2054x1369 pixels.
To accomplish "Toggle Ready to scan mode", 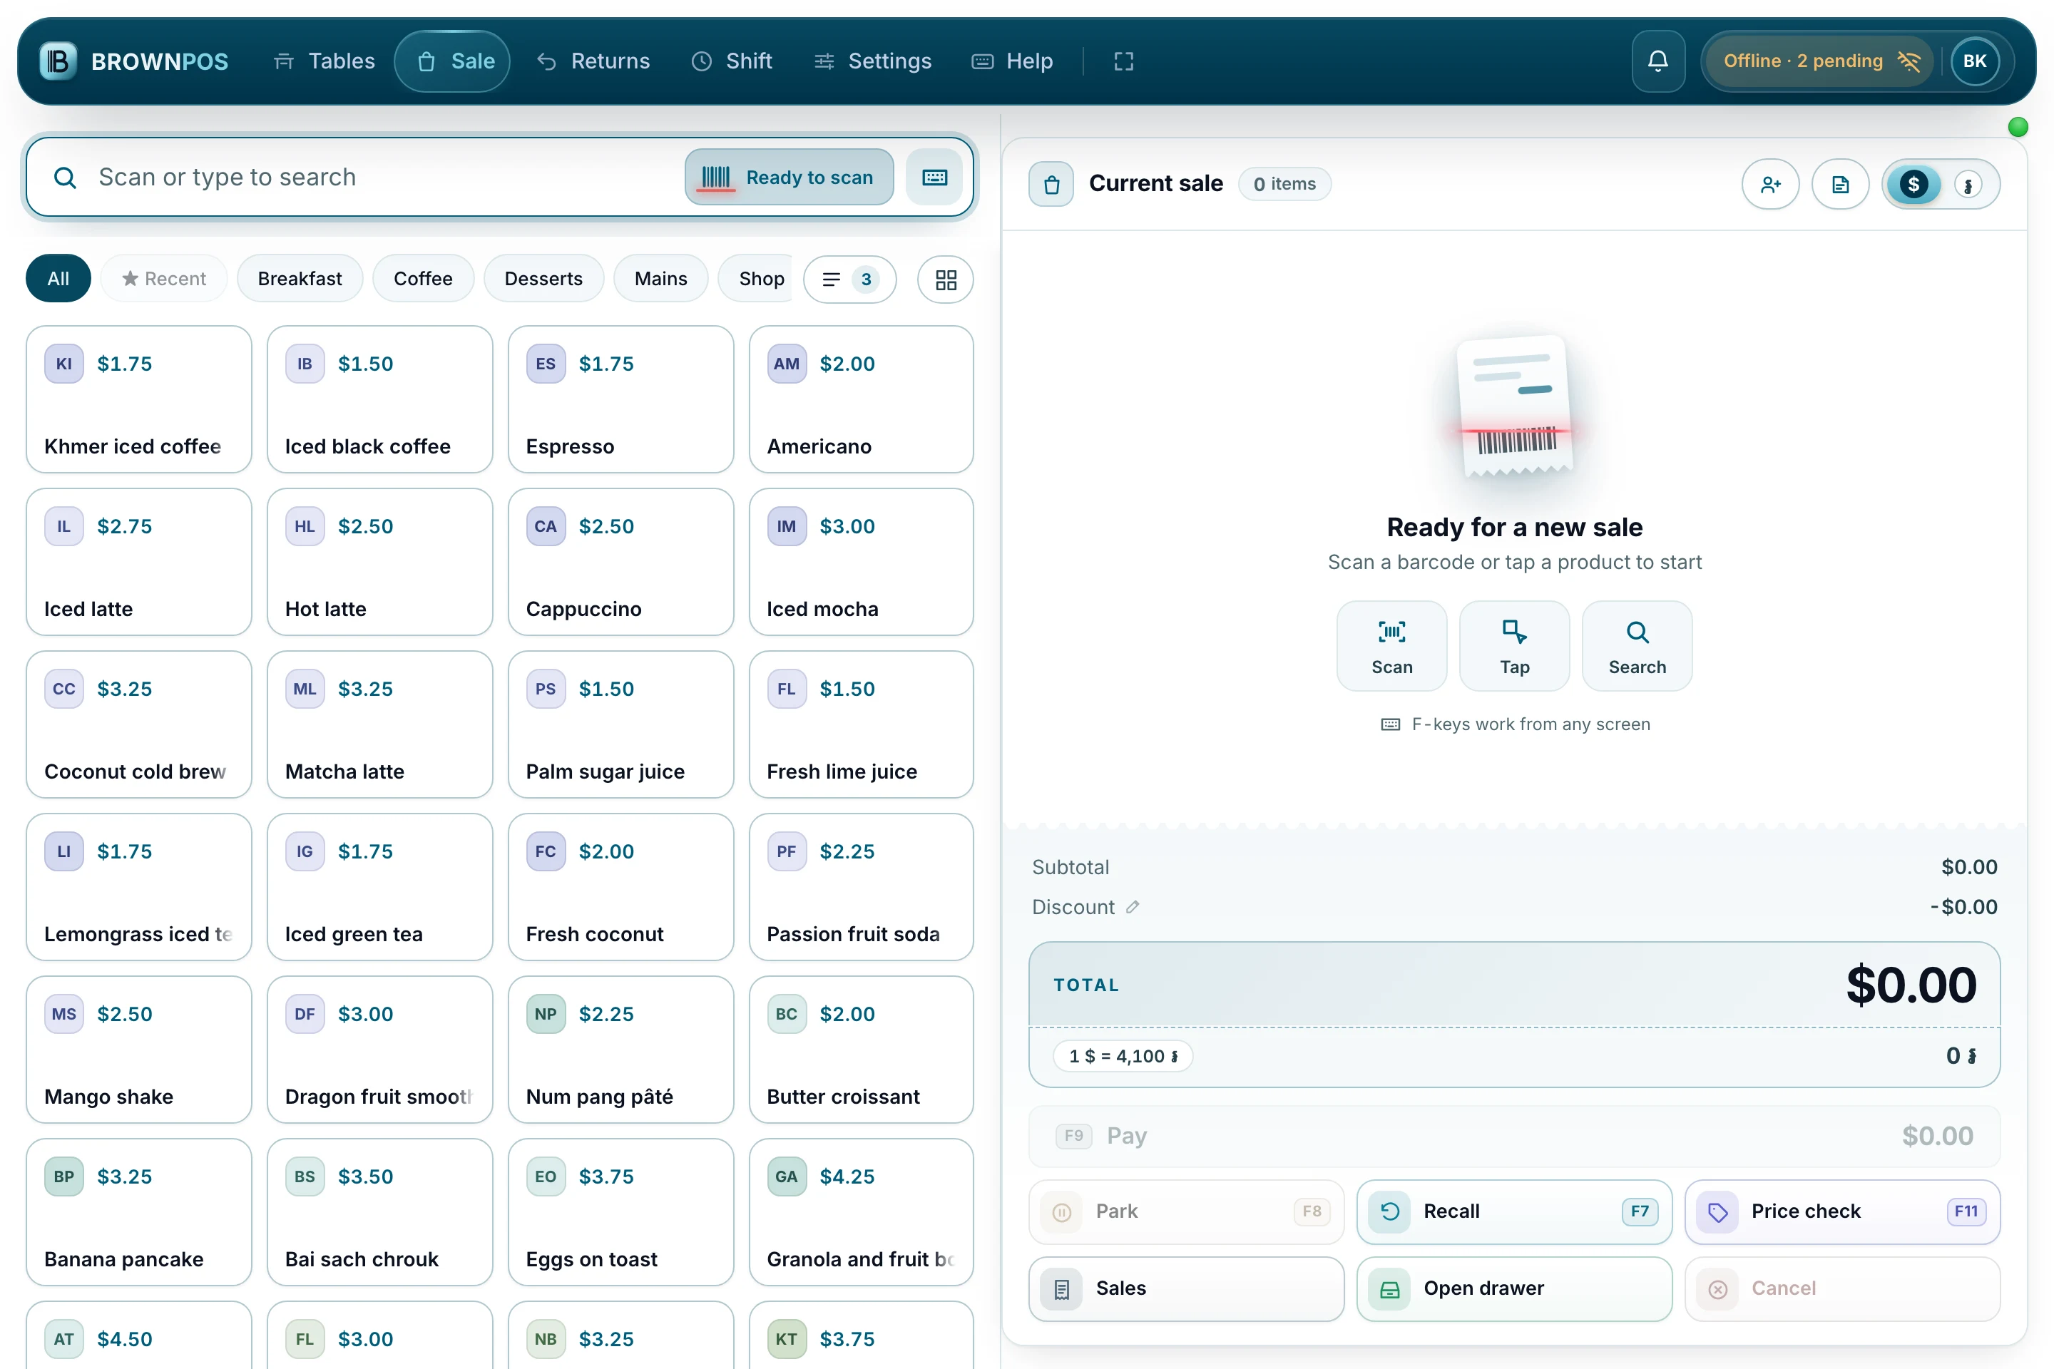I will (789, 178).
